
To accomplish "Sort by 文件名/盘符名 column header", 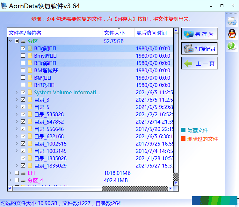I will point(55,33).
